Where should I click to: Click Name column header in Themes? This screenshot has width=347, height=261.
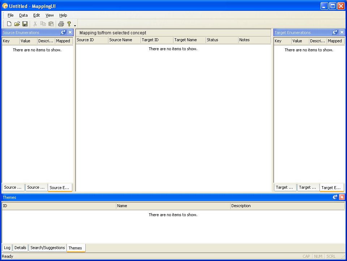pos(173,206)
